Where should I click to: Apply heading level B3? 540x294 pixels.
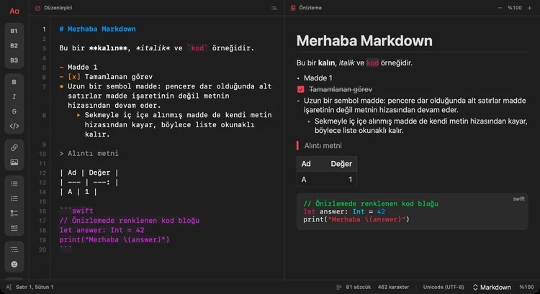14,60
